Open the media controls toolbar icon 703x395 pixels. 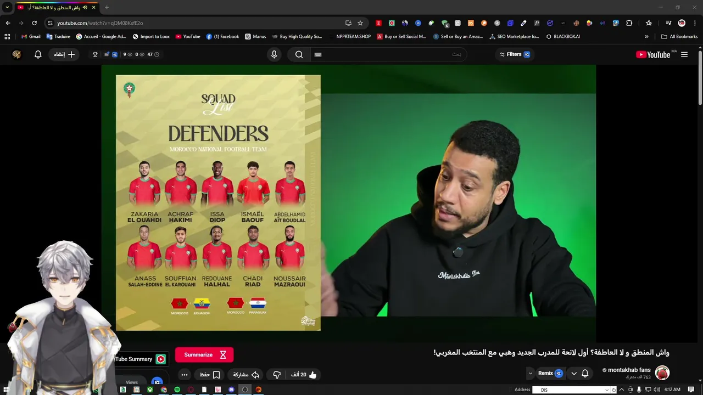tap(668, 23)
